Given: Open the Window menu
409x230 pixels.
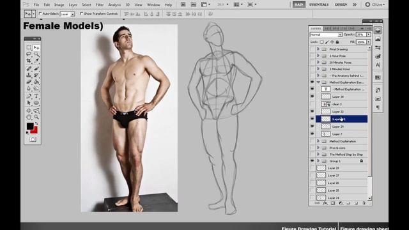Looking at the screenshot, I should pos(153,4).
